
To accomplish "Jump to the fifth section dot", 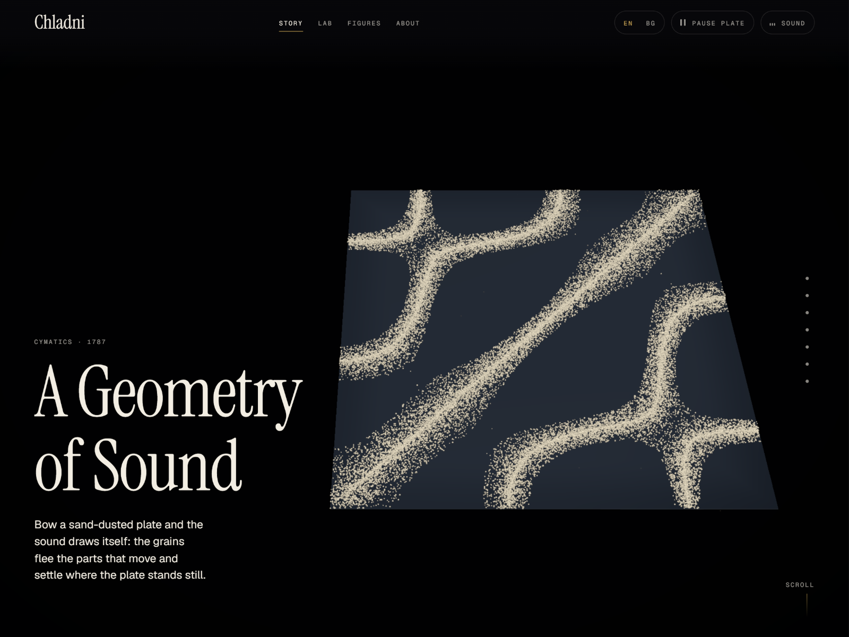I will 807,347.
